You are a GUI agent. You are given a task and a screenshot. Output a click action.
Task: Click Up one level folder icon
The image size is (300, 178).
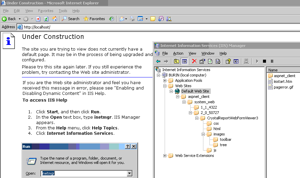tap(176, 61)
